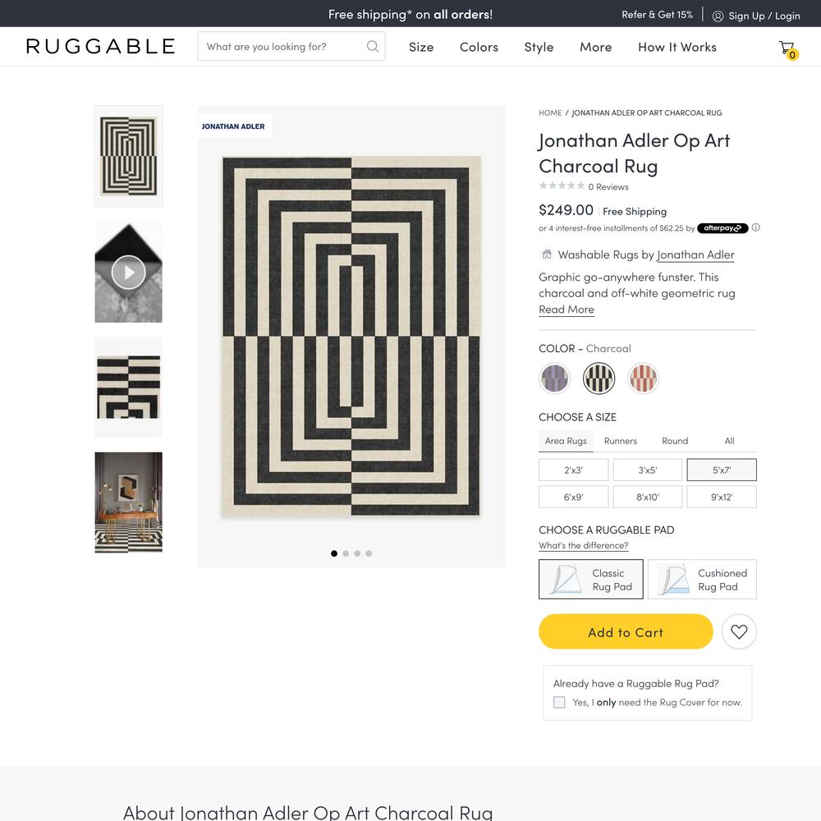Open the Afterpay info icon
This screenshot has height=821, width=821.
755,227
